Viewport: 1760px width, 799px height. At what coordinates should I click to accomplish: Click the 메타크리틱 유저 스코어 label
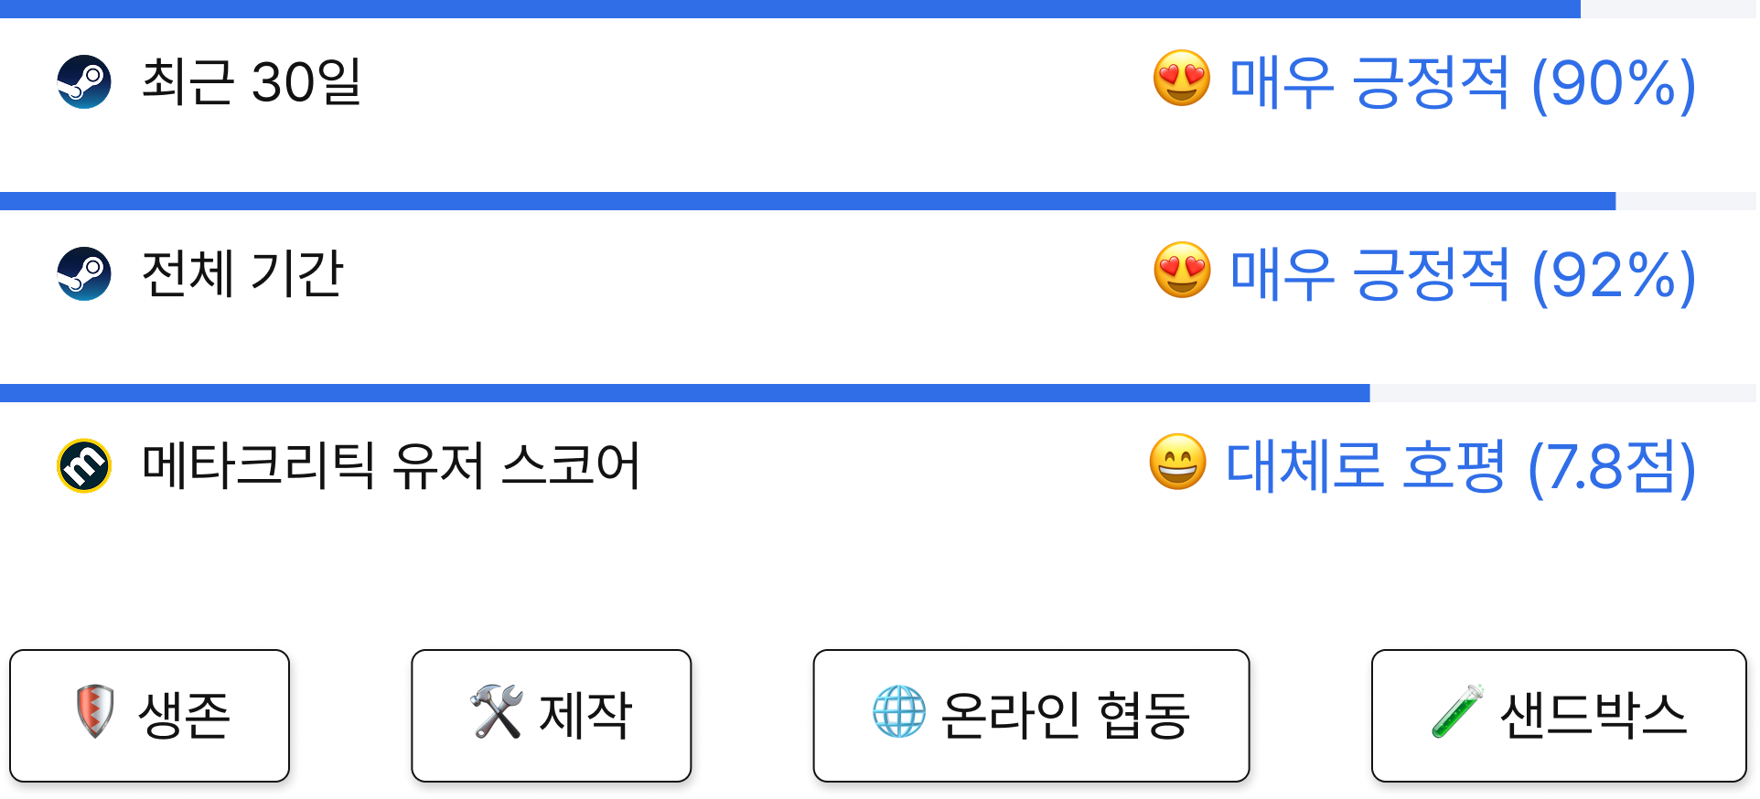[x=391, y=465]
